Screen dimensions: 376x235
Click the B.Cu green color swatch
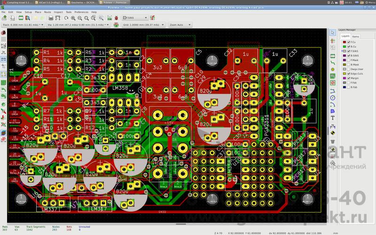[345, 47]
